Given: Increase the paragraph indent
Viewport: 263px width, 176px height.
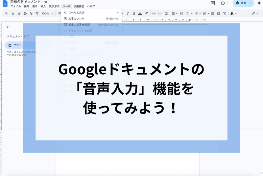Looking at the screenshot, I should point(219,13).
